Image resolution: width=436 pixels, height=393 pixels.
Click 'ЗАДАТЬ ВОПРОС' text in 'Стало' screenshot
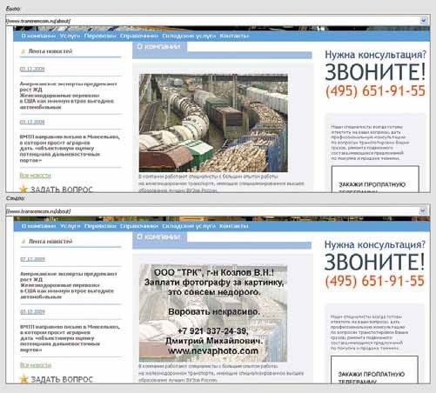62,379
